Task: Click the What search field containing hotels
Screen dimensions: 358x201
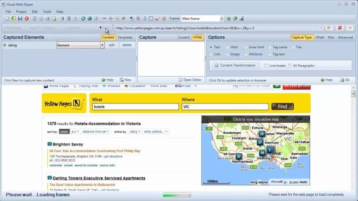Action: [x=135, y=107]
